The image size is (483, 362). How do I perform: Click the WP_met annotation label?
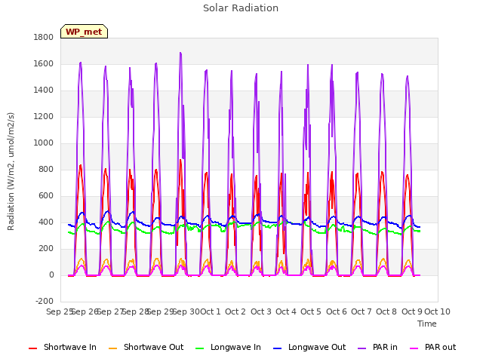point(84,32)
